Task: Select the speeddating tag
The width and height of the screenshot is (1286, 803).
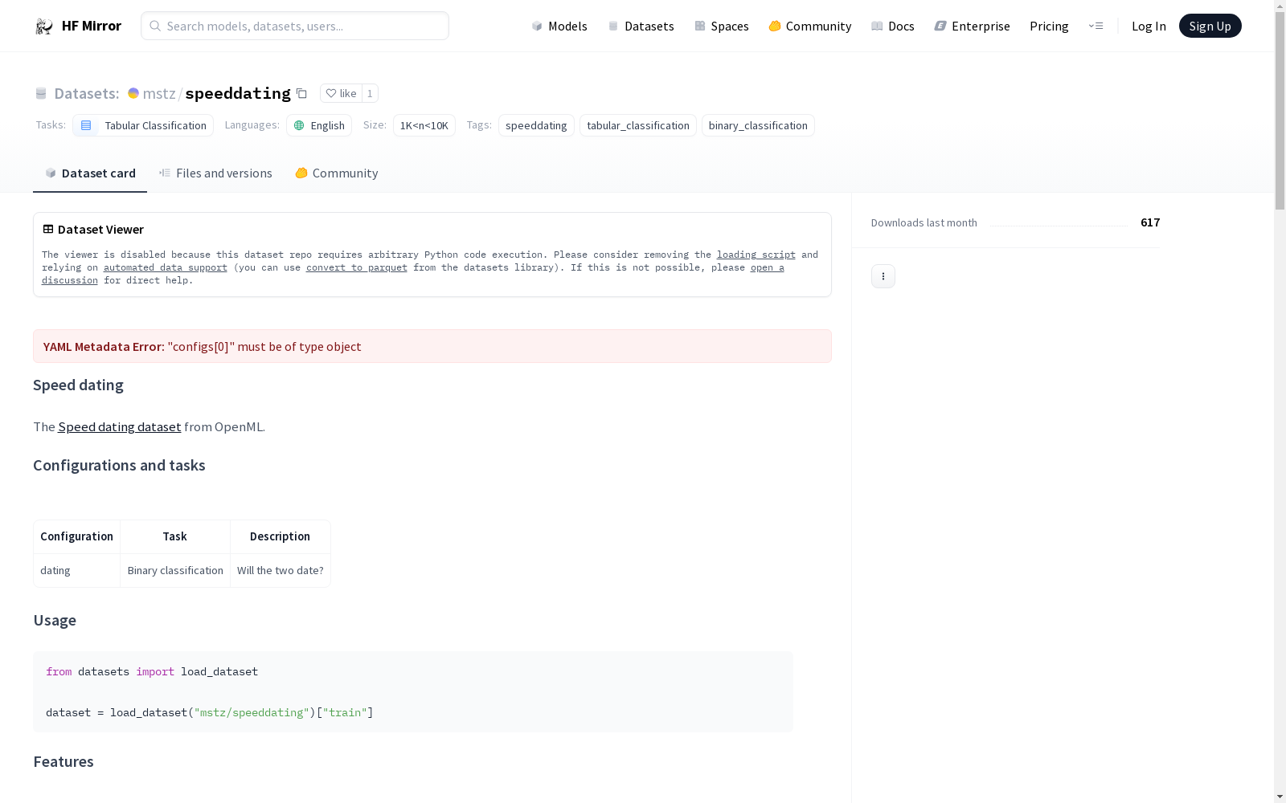Action: pyautogui.click(x=536, y=125)
